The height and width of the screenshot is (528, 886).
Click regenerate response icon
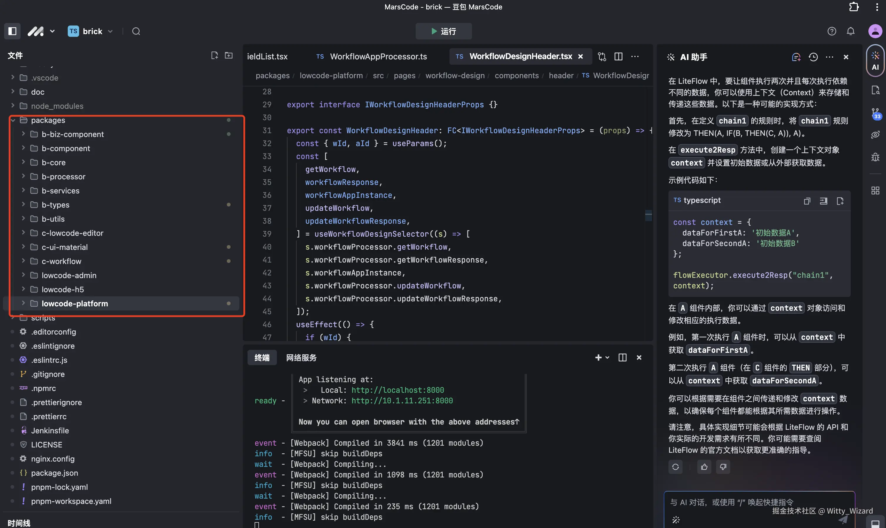pyautogui.click(x=676, y=467)
